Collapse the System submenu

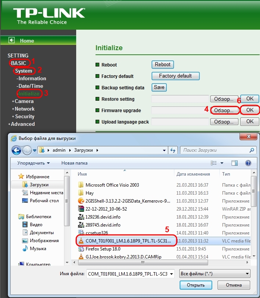23,71
